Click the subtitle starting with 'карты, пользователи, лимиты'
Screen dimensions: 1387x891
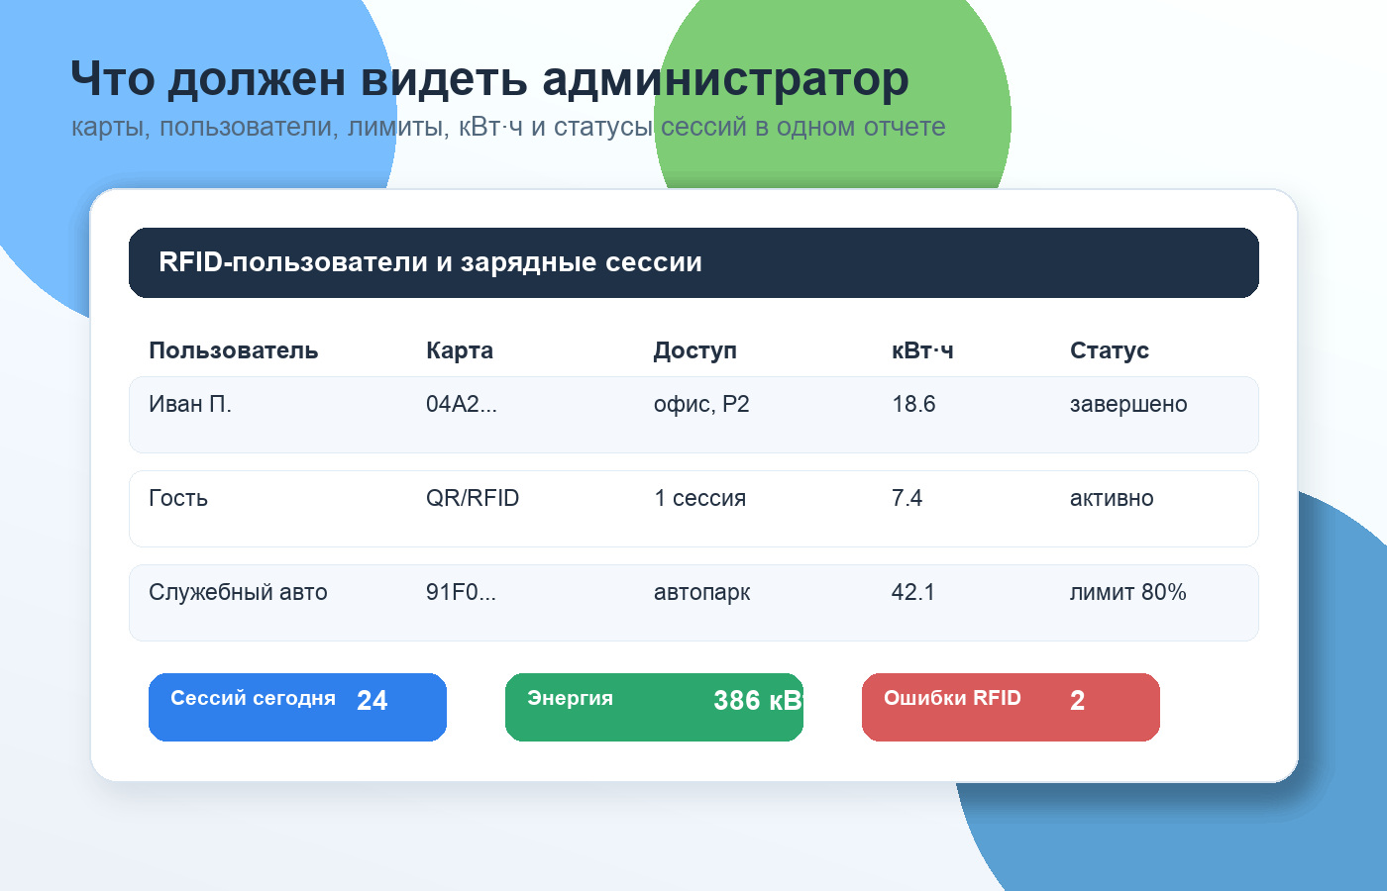(x=508, y=127)
